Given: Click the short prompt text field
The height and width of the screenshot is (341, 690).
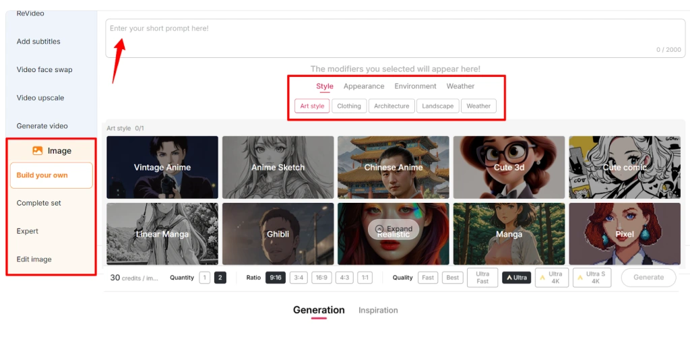Looking at the screenshot, I should [395, 38].
